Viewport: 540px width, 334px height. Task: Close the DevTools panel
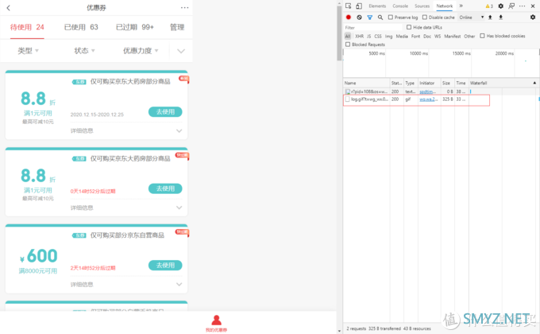533,6
